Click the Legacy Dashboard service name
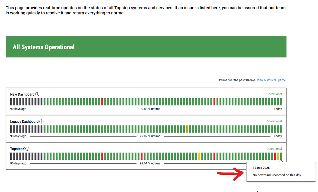Image resolution: width=318 pixels, height=192 pixels. pos(24,122)
